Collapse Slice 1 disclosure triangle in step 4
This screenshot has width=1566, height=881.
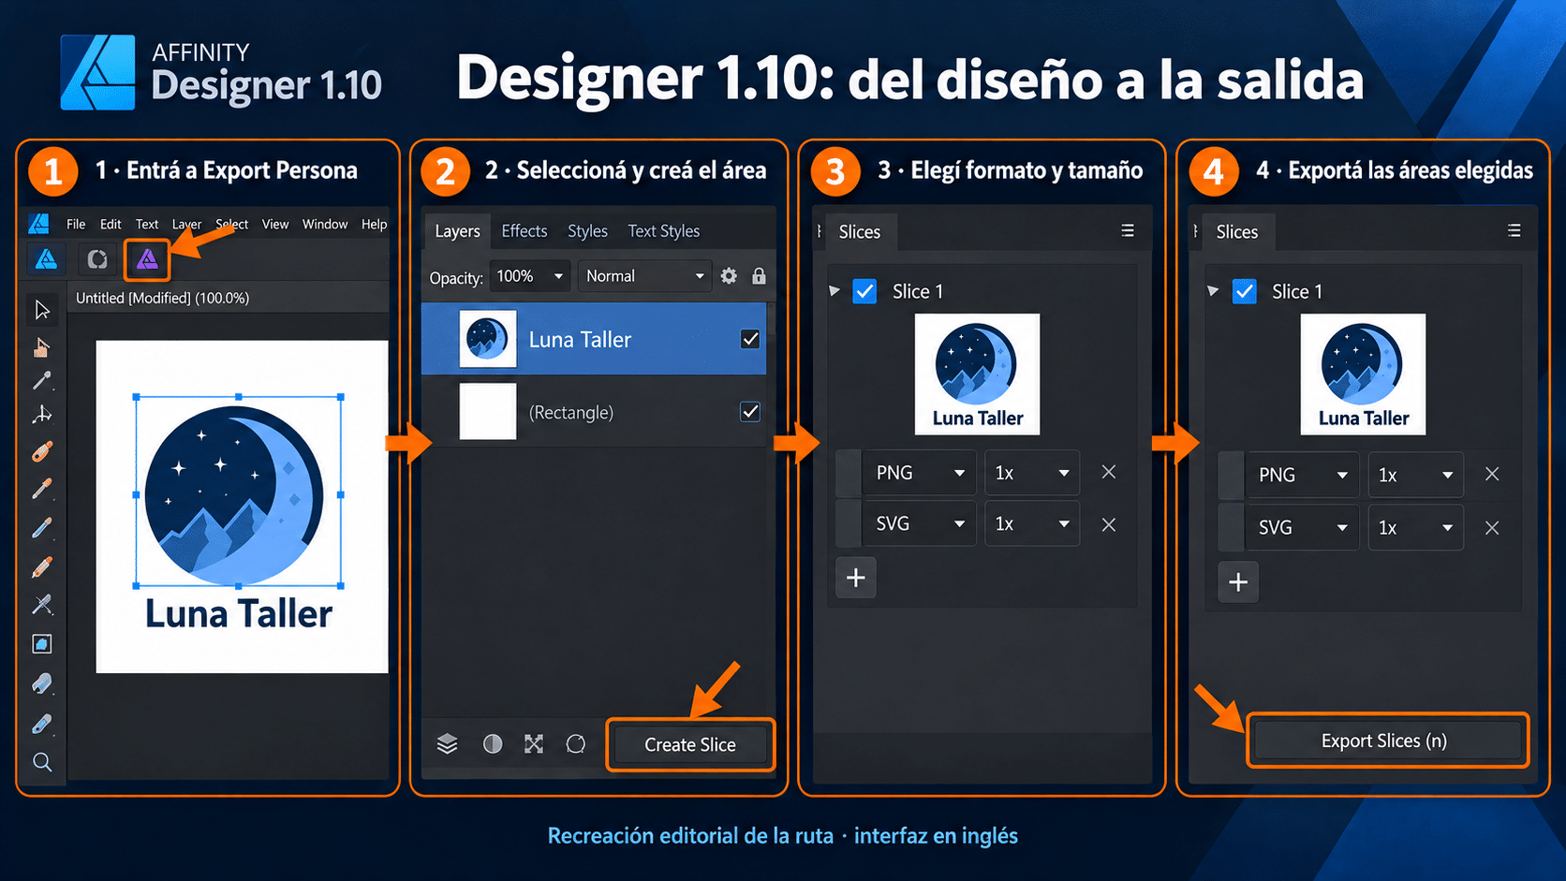1213,291
